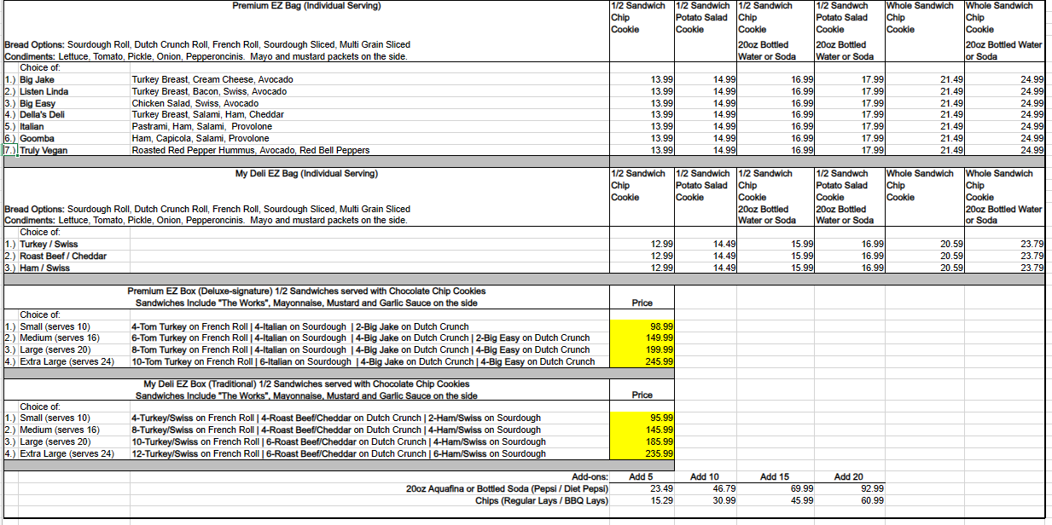Select the "Add 20" column header
The width and height of the screenshot is (1052, 525).
[x=848, y=476]
